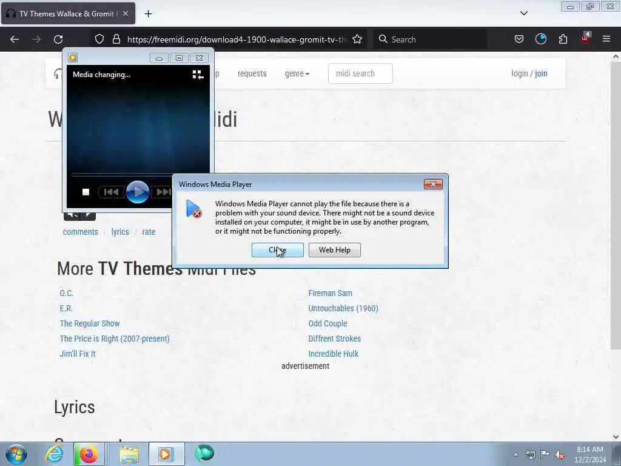This screenshot has height=466, width=621.
Task: Click Previous track in Media Player
Action: (x=111, y=192)
